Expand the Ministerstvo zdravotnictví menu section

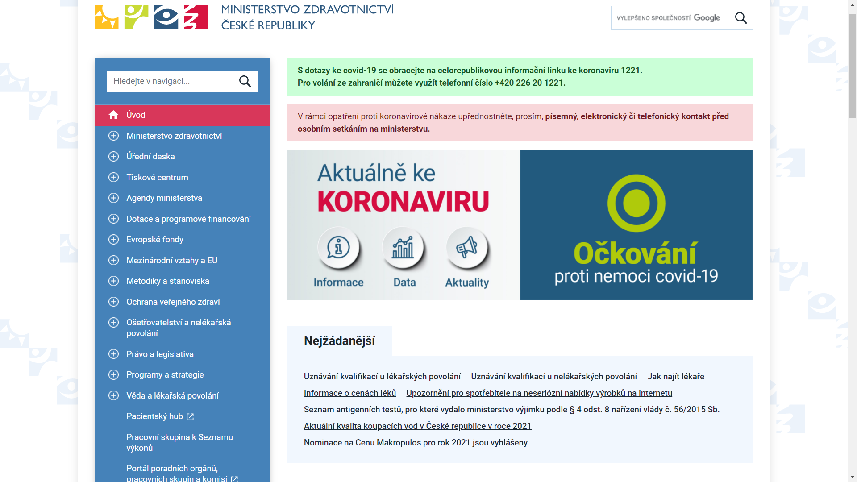point(113,136)
